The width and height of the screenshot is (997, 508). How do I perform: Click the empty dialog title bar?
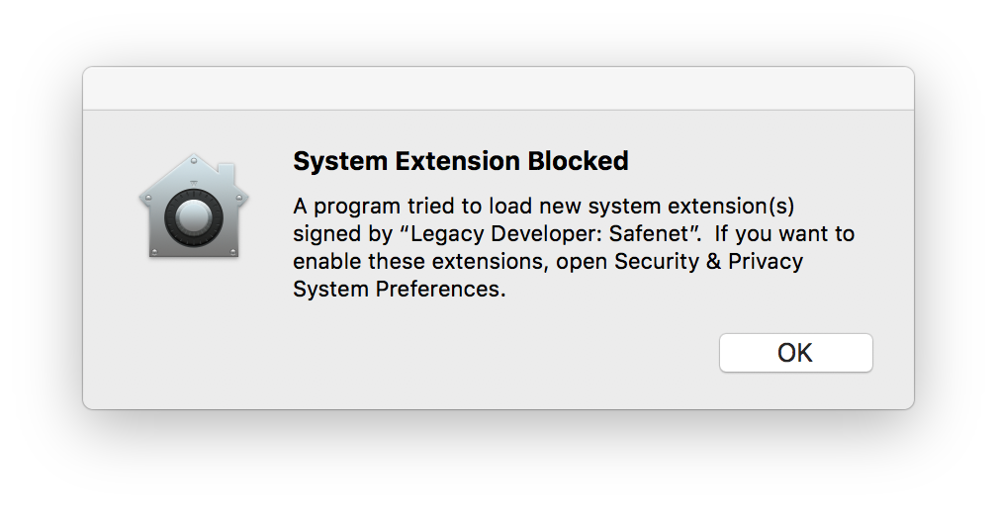(498, 88)
